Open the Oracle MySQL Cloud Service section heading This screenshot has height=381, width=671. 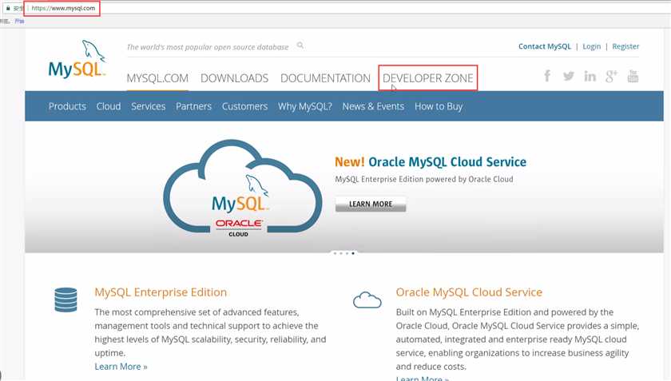click(469, 292)
